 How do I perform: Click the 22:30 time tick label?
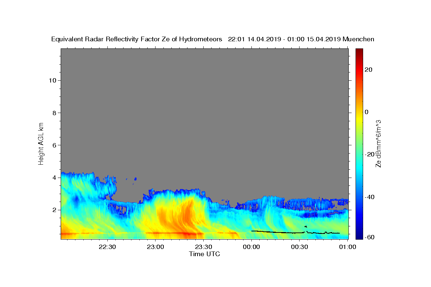click(107, 246)
